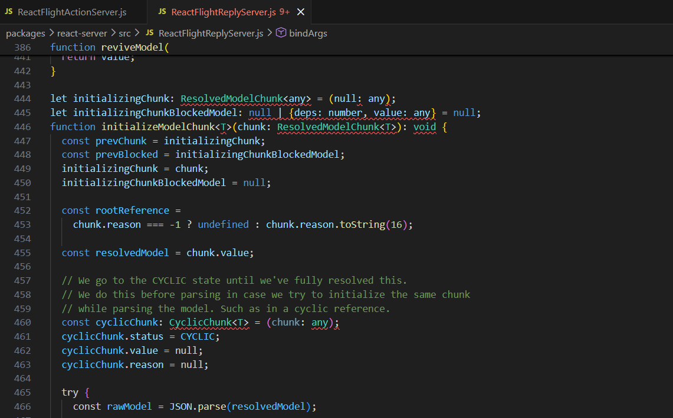The image size is (673, 418).
Task: Click line number 446 in the gutter
Action: click(x=22, y=127)
